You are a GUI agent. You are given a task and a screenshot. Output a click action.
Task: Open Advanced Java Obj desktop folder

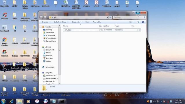[5, 92]
